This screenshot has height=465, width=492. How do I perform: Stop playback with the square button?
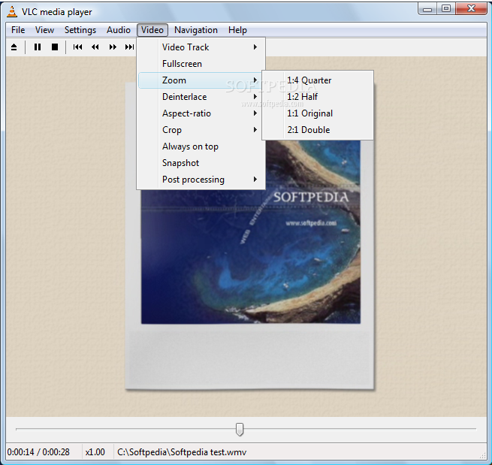click(55, 47)
